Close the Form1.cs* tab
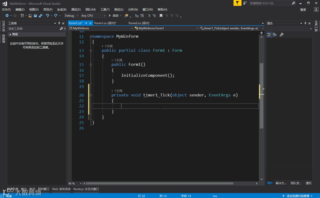 90,23
